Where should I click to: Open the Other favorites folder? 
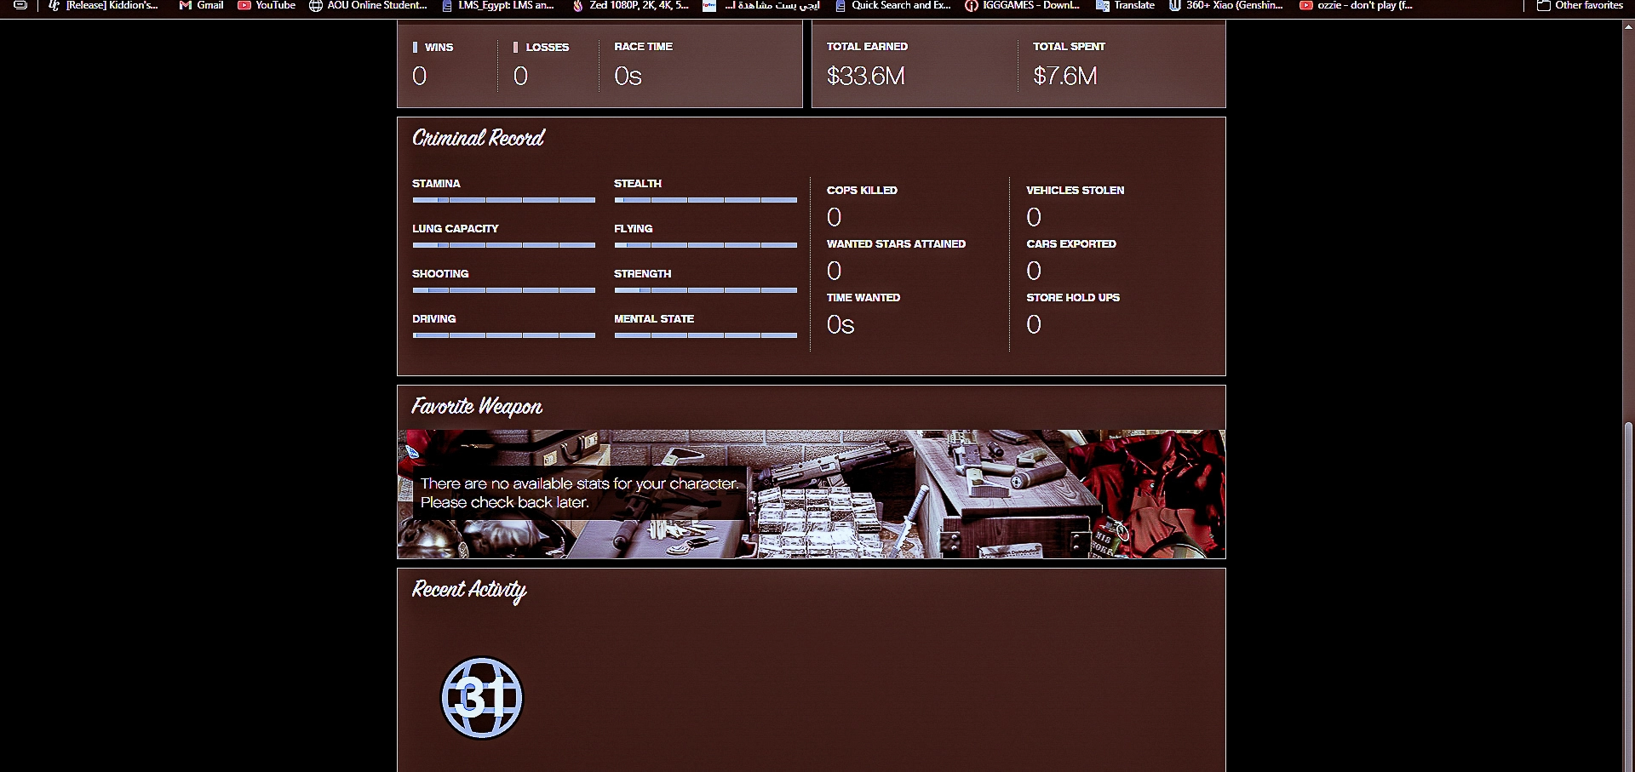1580,5
